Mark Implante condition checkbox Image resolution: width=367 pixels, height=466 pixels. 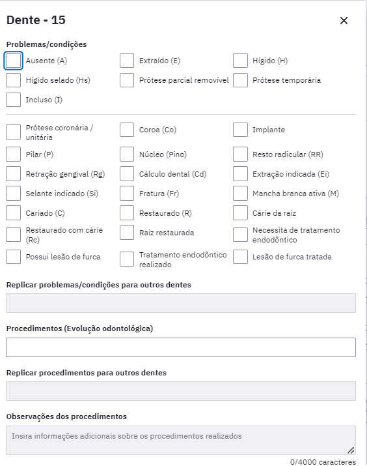point(240,130)
